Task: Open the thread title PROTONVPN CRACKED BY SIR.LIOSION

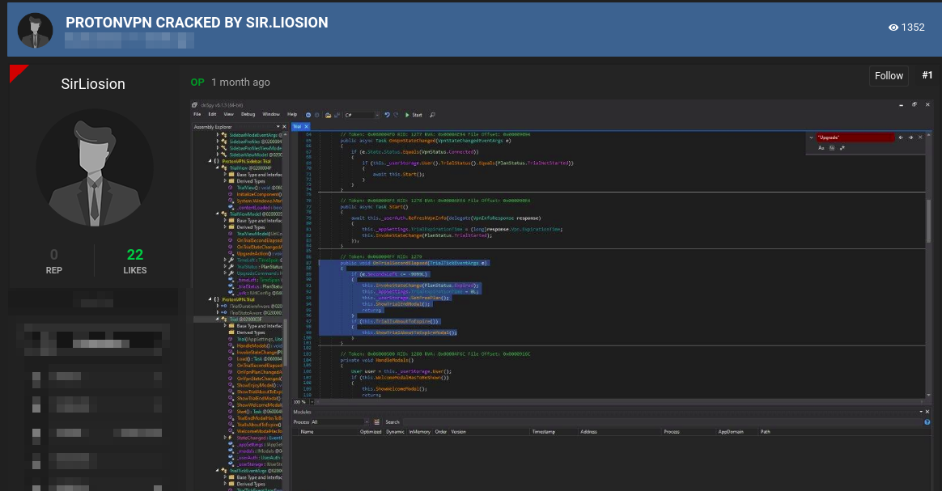Action: click(197, 23)
